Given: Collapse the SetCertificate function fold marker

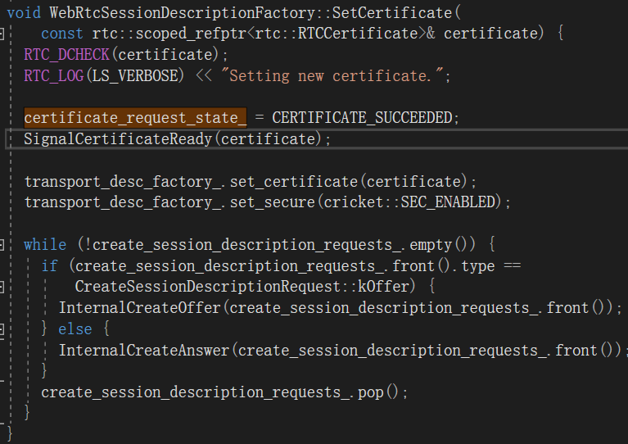Looking at the screenshot, I should click(2, 34).
